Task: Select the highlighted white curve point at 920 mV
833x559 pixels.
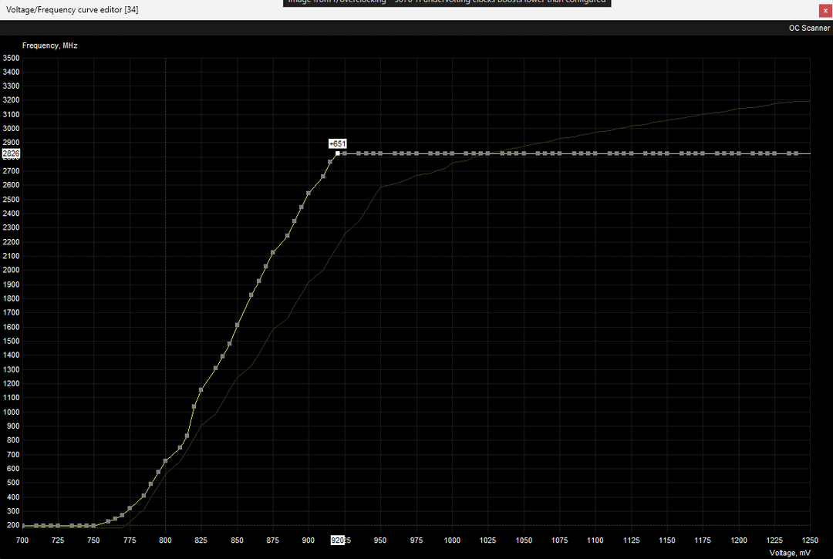Action: [x=338, y=153]
